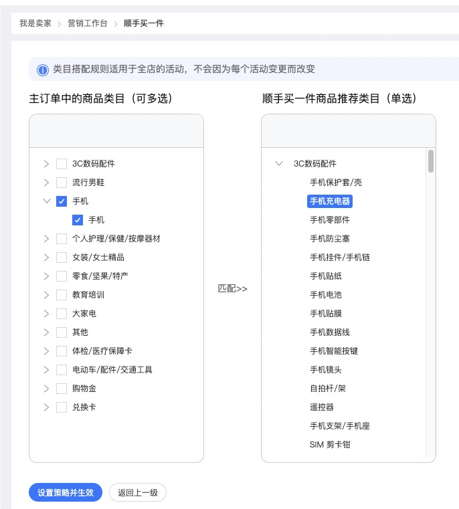The image size is (459, 509).
Task: Select 手机零部件 recommendation category
Action: pyautogui.click(x=330, y=220)
